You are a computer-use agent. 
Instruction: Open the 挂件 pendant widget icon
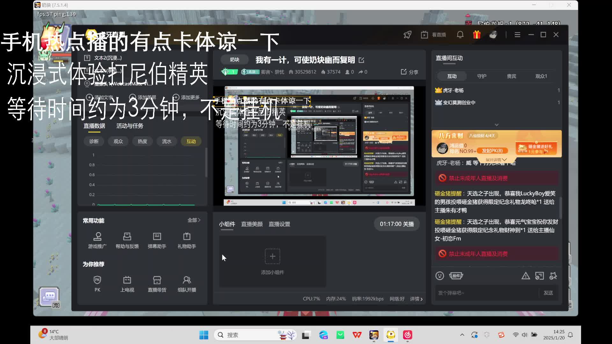pos(456,276)
